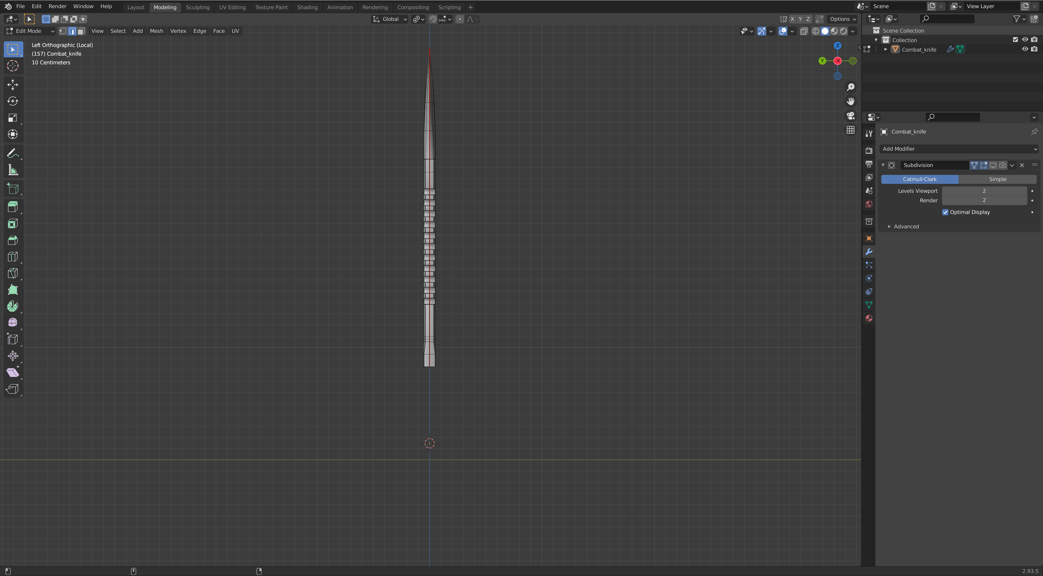The image size is (1043, 576).
Task: Adjust Render levels value field
Action: (984, 200)
